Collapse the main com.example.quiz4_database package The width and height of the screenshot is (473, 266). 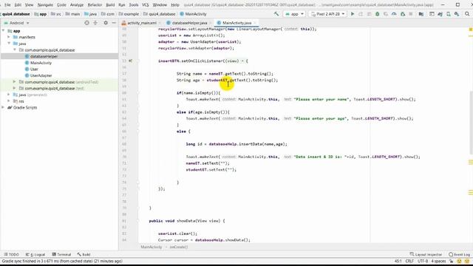click(x=15, y=50)
